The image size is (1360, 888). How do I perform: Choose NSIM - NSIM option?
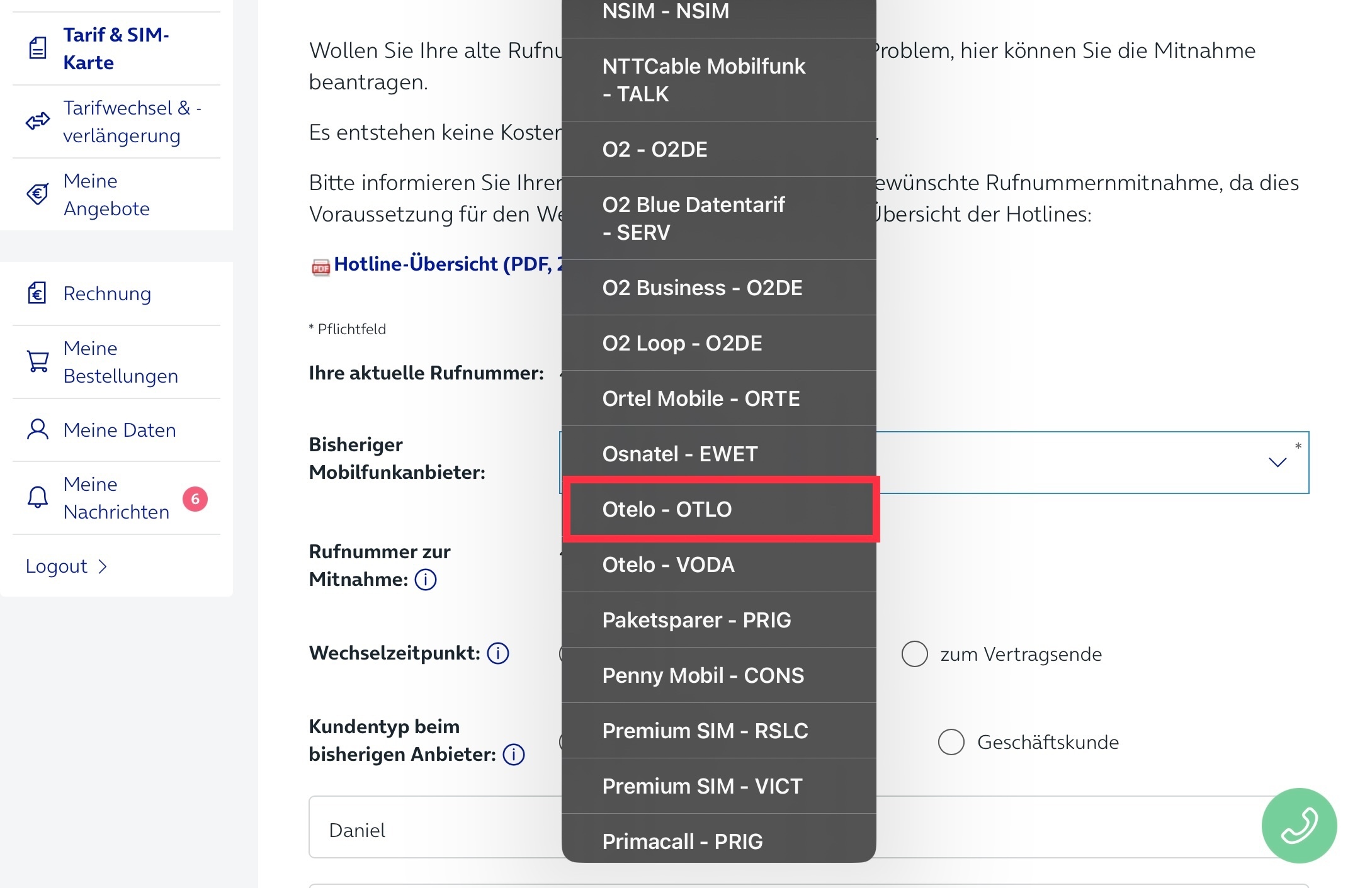(719, 18)
